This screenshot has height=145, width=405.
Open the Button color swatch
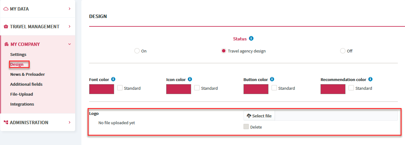click(256, 89)
